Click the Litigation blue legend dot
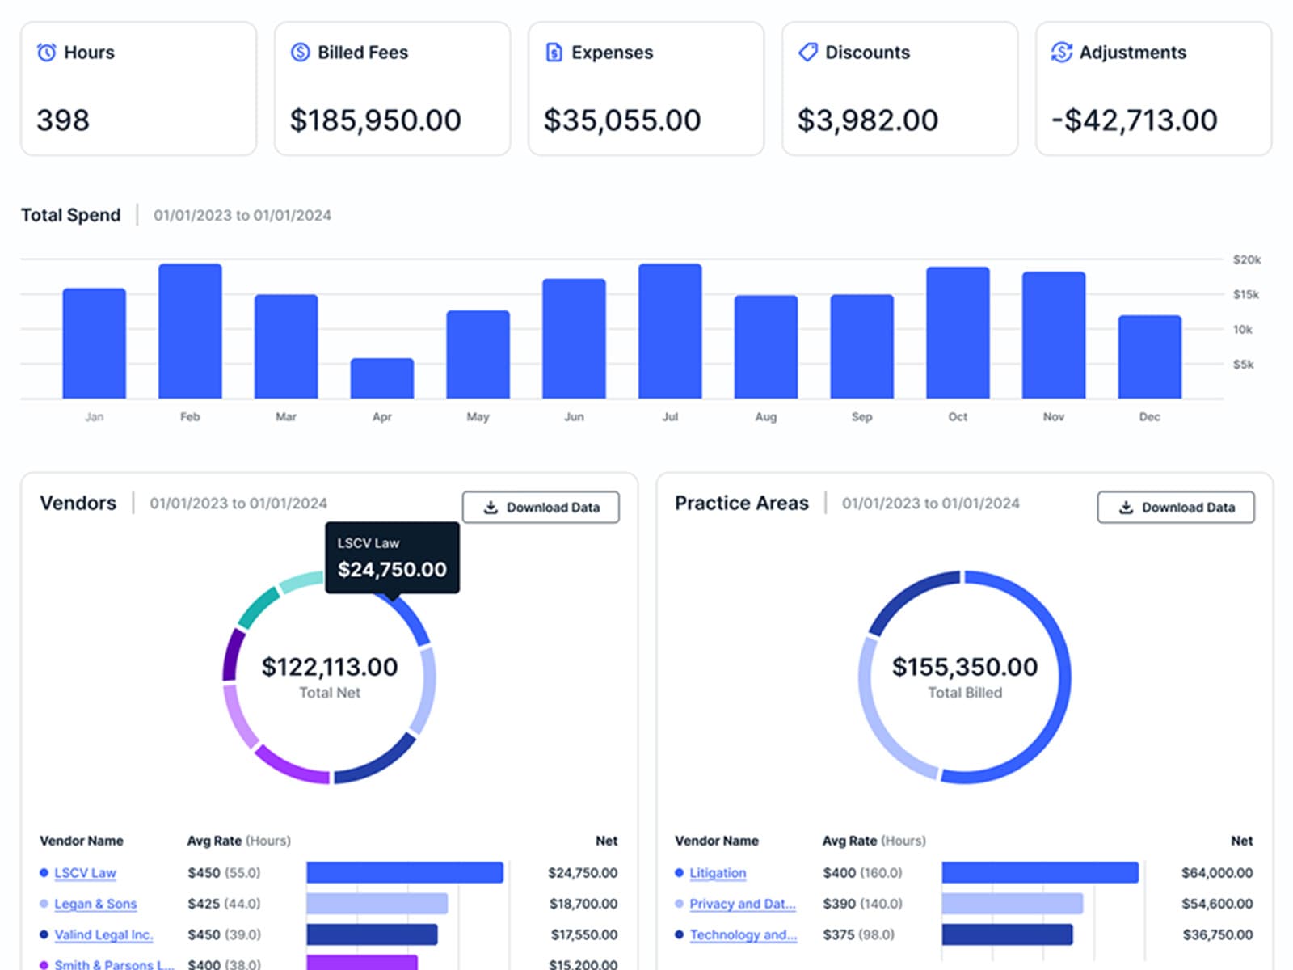Viewport: 1293px width, 970px height. click(x=679, y=873)
